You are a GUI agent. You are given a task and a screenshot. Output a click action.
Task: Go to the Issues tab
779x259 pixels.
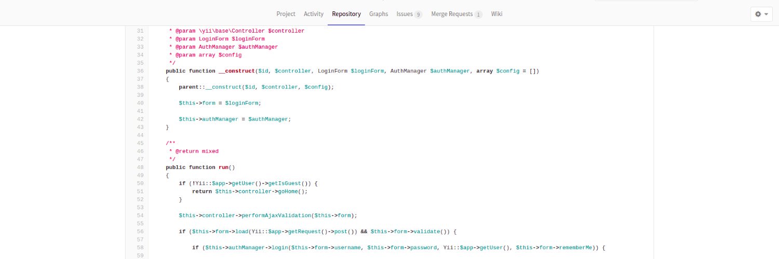409,14
